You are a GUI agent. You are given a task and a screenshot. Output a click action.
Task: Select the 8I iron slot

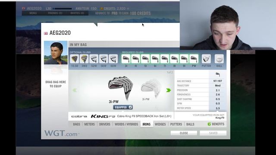(174, 59)
